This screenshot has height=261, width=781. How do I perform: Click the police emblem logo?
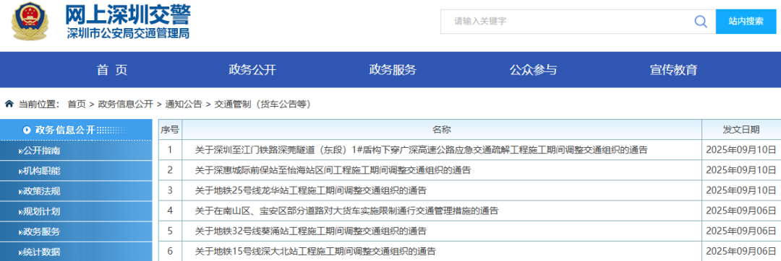[x=30, y=22]
